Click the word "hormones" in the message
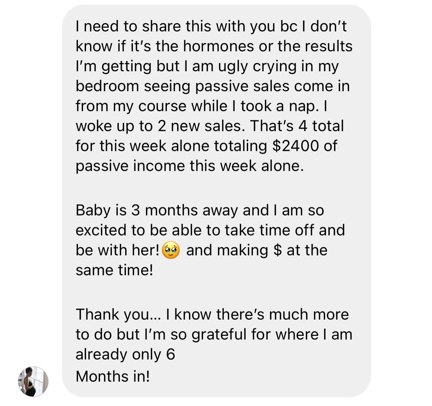The image size is (432, 406). [x=219, y=46]
